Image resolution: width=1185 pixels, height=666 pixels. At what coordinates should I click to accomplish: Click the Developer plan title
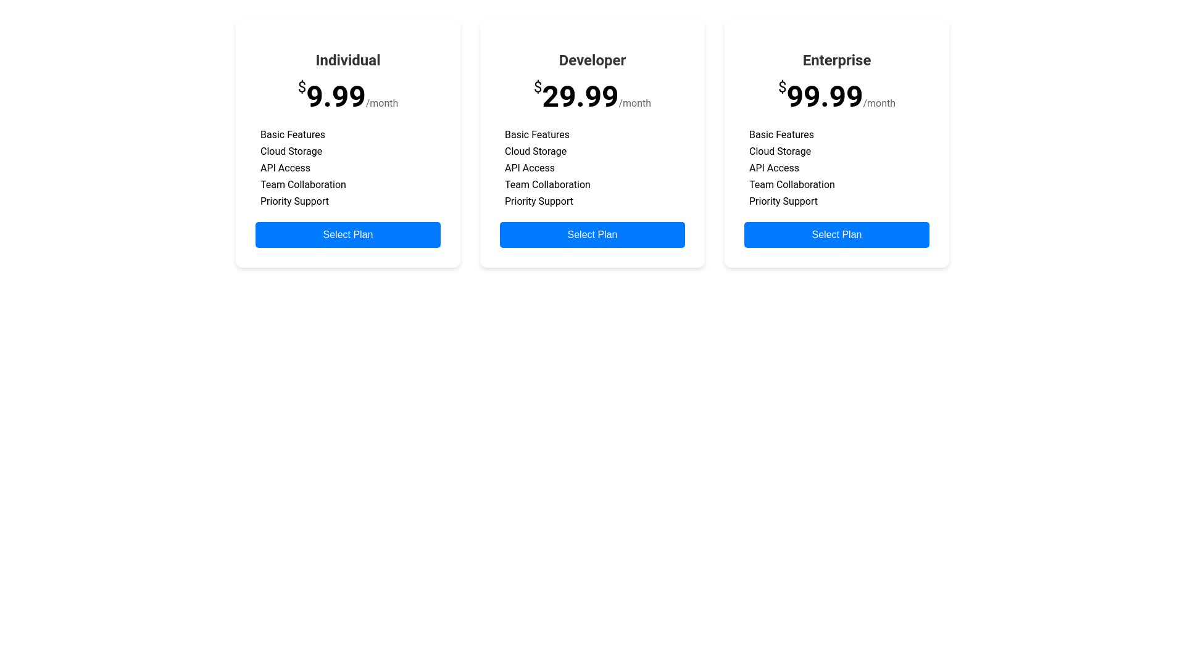(x=592, y=60)
